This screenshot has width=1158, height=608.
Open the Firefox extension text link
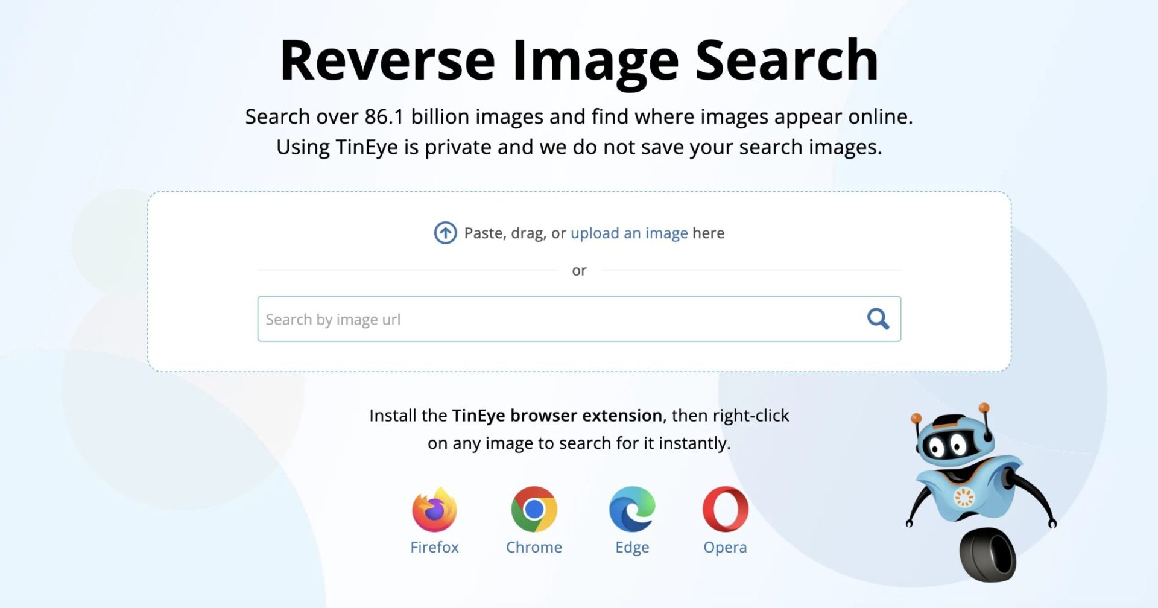click(x=434, y=547)
